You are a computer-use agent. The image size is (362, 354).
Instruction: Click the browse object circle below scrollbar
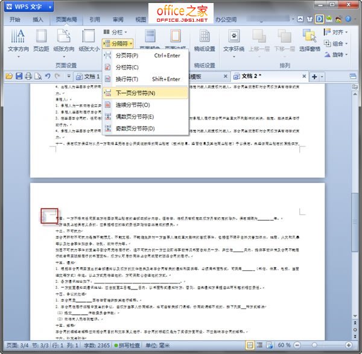(x=355, y=330)
